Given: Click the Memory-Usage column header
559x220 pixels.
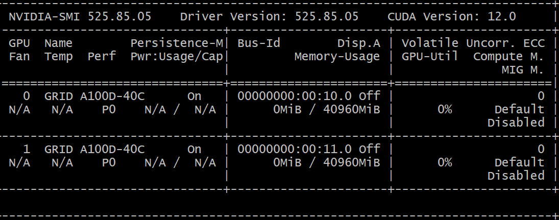Looking at the screenshot, I should click(x=337, y=56).
